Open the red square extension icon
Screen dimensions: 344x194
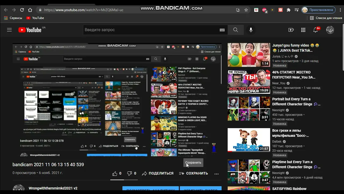(x=280, y=10)
